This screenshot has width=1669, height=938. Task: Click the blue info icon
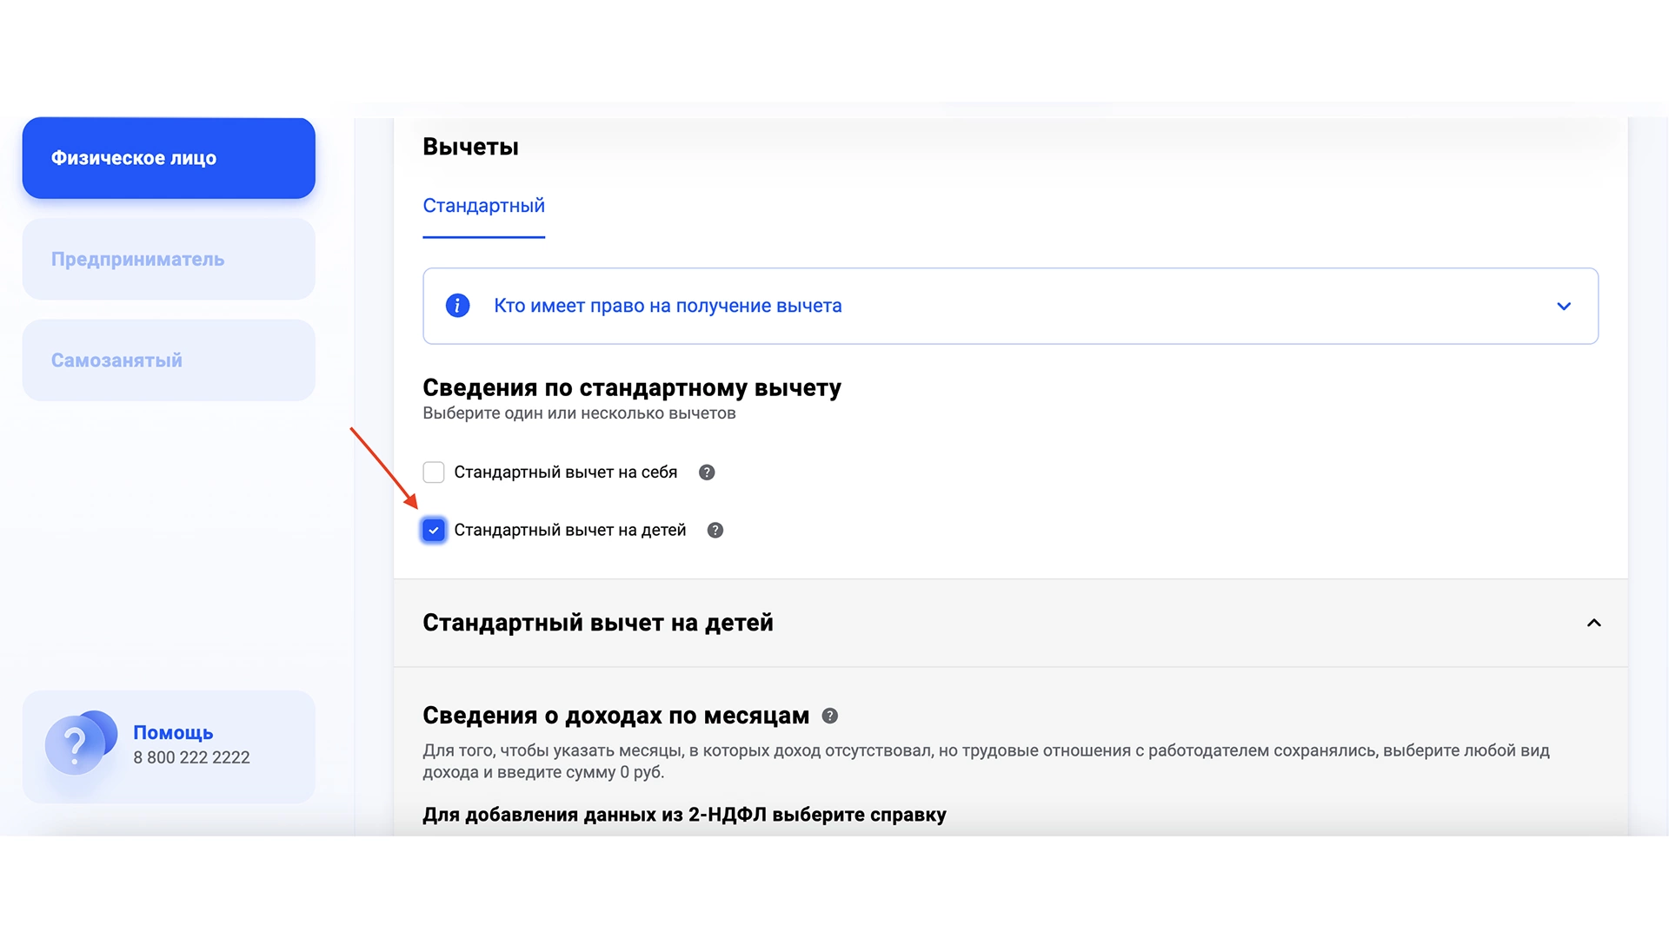457,306
